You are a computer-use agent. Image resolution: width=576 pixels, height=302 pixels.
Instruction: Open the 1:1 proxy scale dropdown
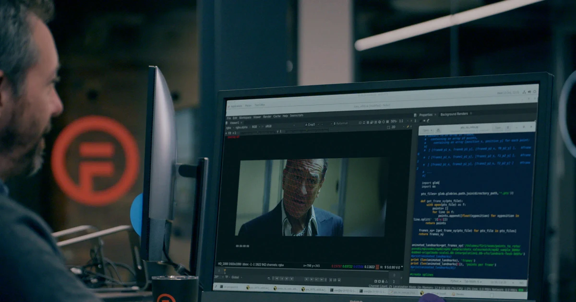(403, 121)
